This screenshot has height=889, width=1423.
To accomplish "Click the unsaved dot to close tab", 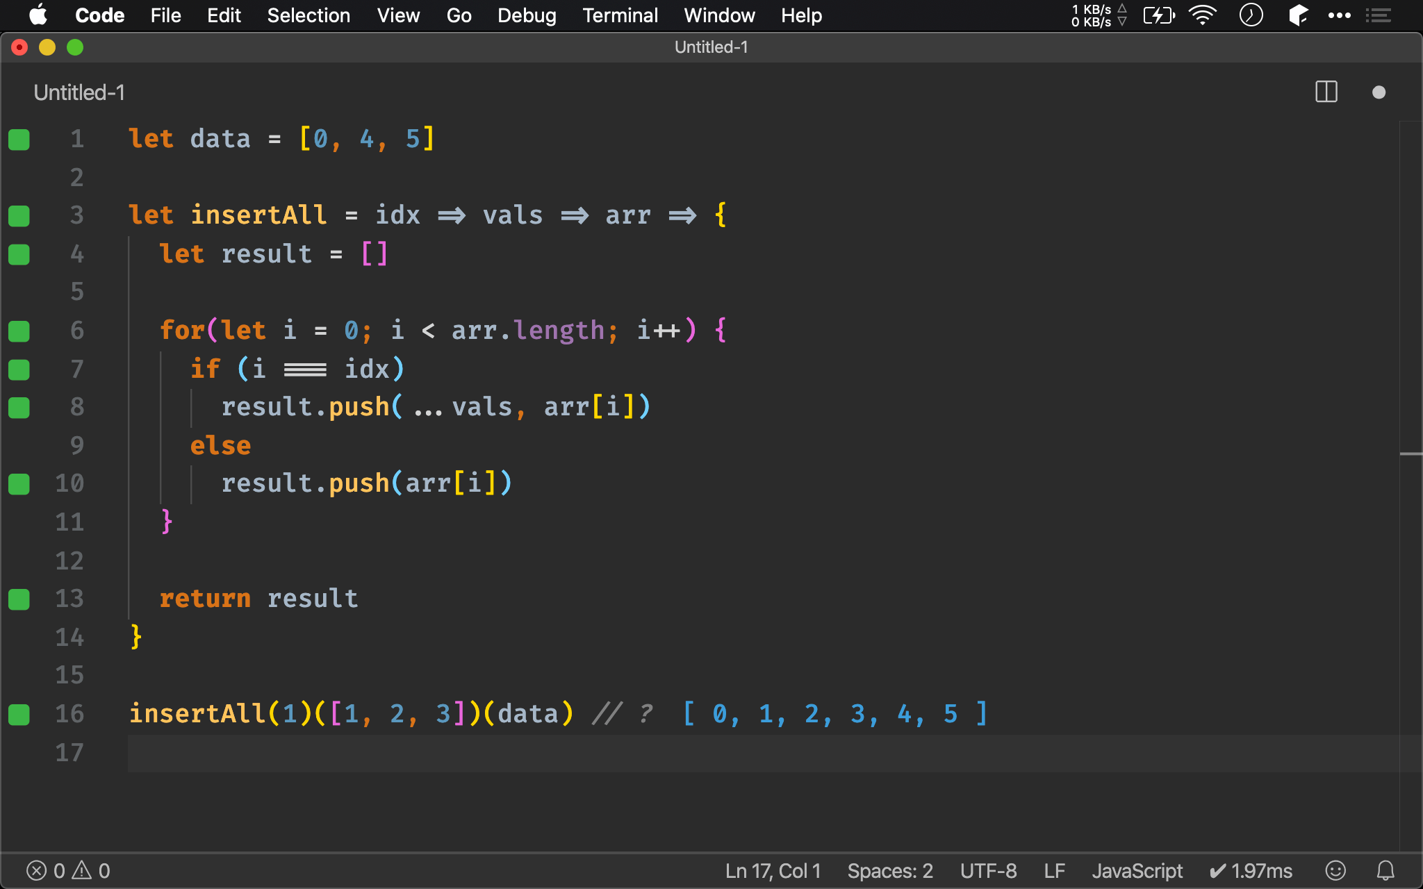I will 1379,92.
